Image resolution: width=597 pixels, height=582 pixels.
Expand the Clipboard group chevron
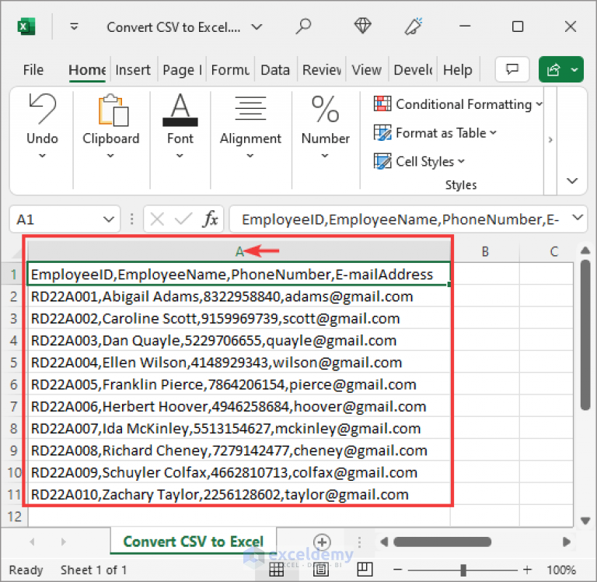point(110,156)
